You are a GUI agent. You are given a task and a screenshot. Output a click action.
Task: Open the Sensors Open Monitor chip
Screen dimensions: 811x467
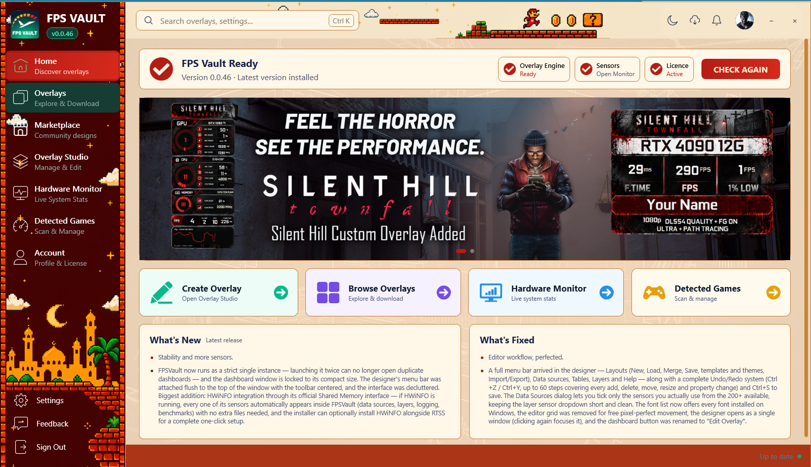607,69
